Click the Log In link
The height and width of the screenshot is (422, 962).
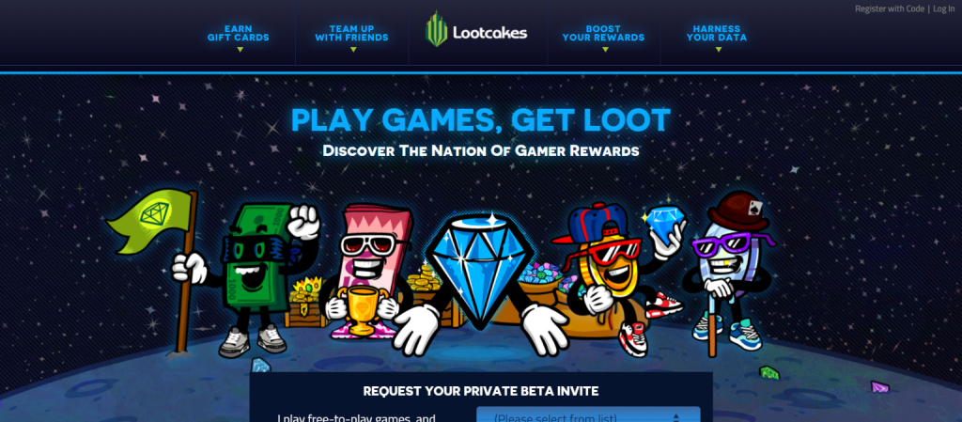click(x=943, y=9)
